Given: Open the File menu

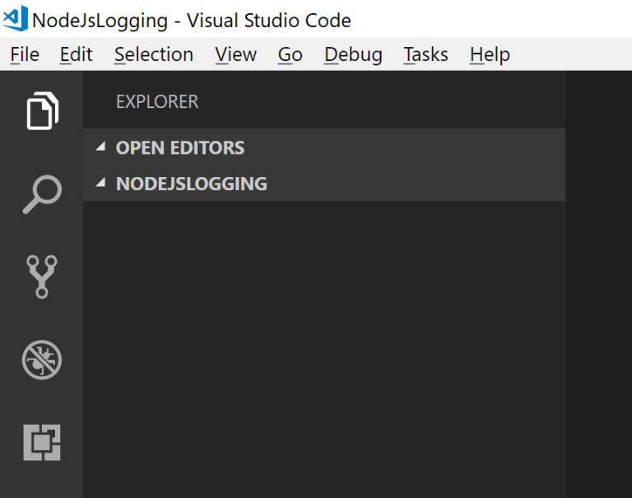Looking at the screenshot, I should (x=25, y=54).
